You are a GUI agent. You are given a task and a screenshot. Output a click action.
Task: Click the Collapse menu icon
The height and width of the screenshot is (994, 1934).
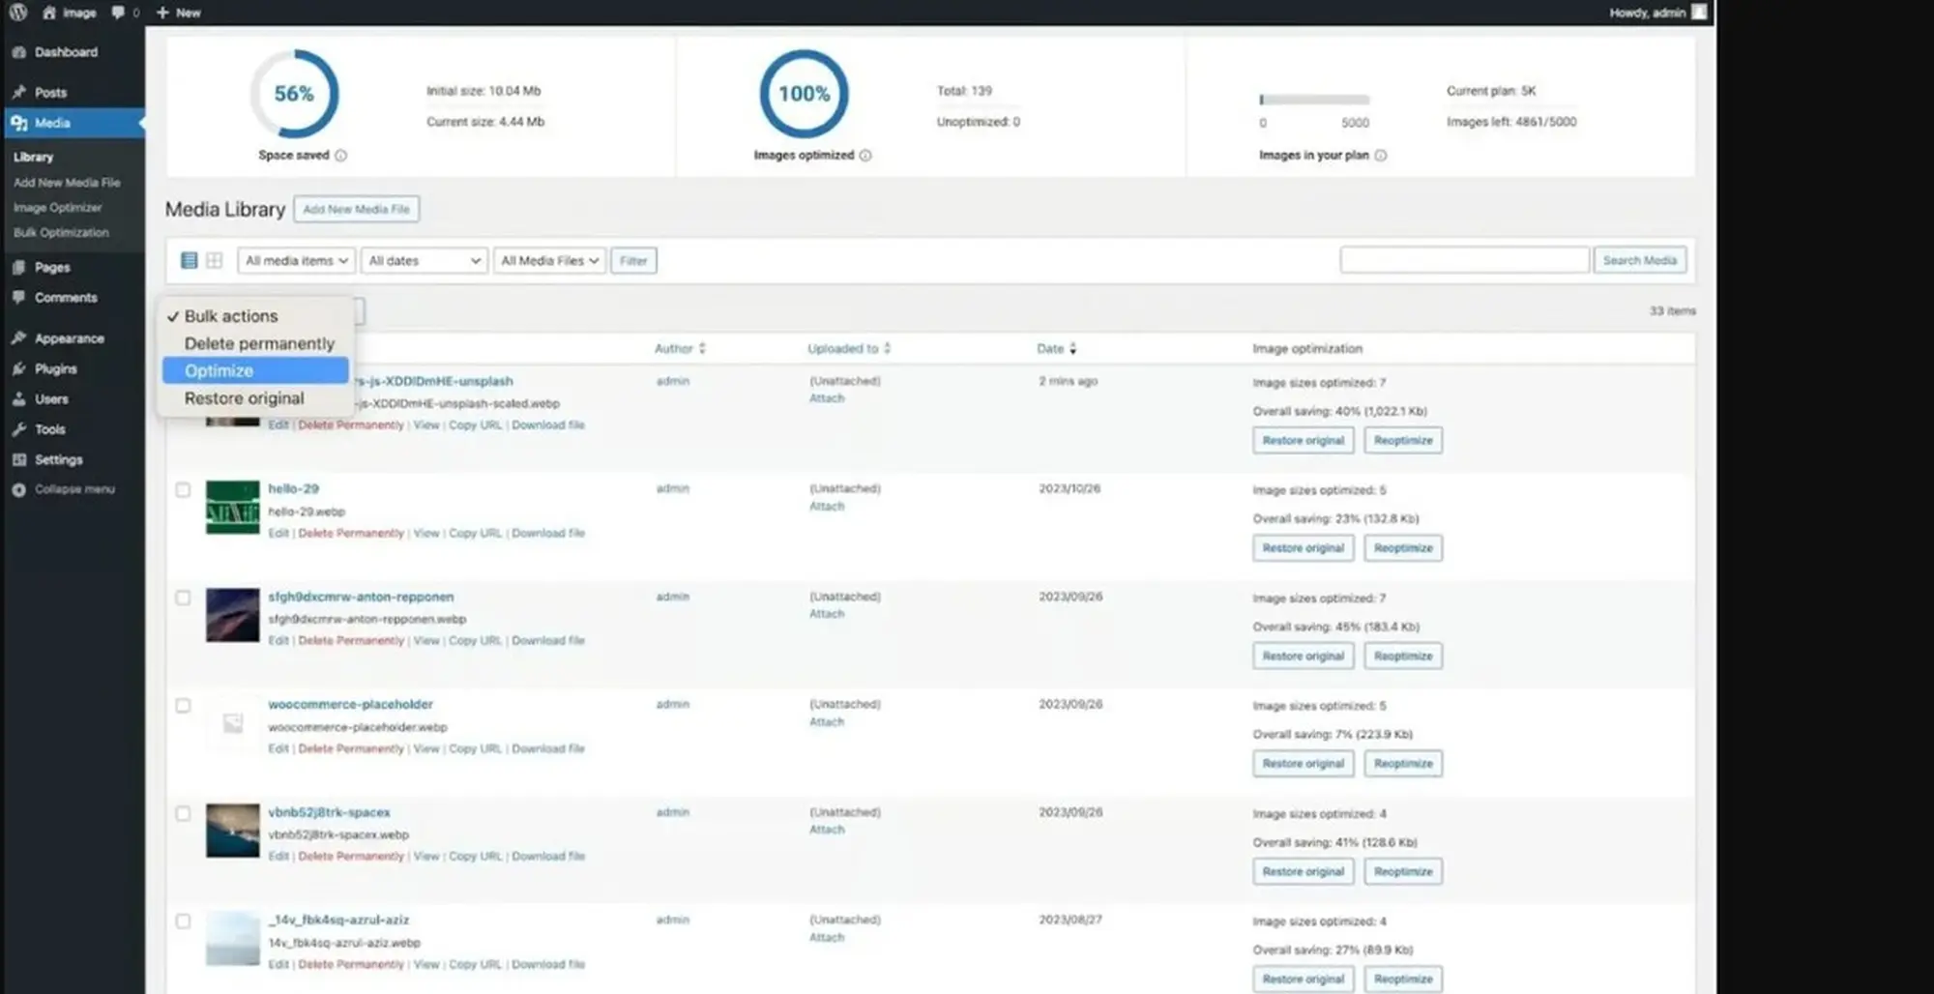18,489
